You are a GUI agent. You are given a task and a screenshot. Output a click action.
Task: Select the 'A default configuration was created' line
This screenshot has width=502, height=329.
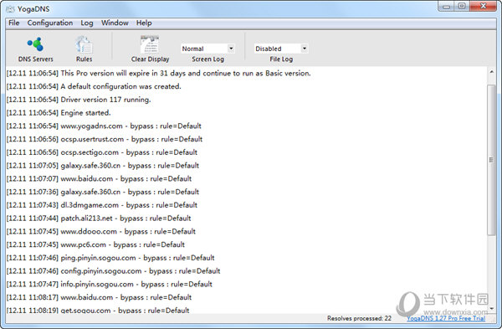pos(94,86)
